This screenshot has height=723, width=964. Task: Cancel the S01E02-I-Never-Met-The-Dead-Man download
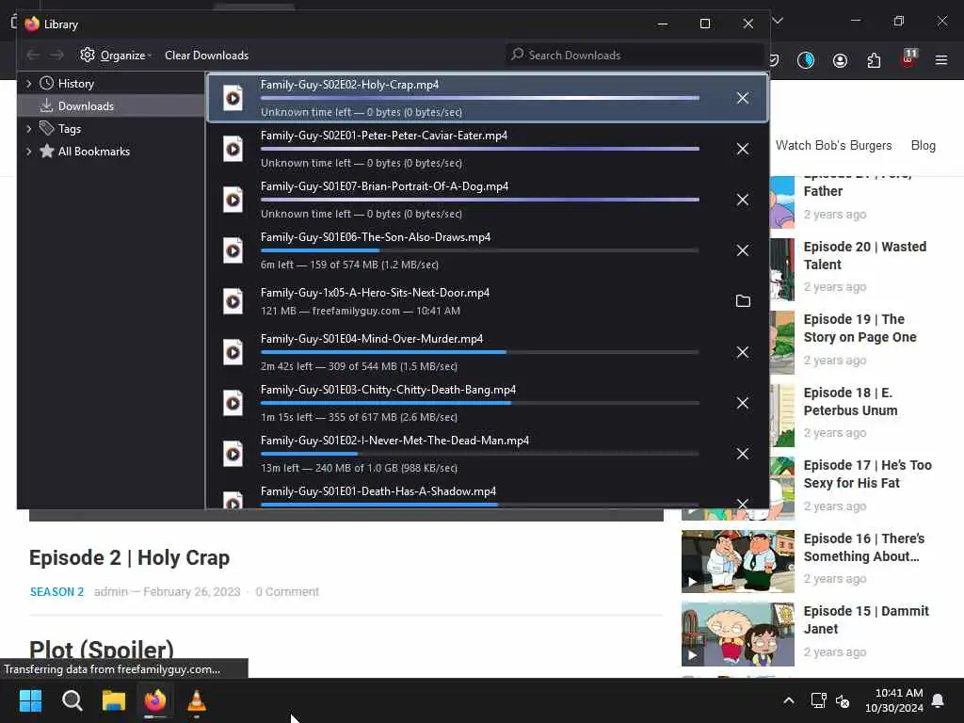coord(743,454)
